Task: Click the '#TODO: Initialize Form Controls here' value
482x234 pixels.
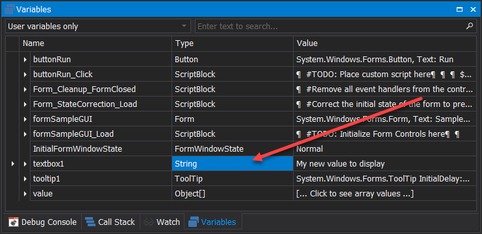Action: point(385,134)
